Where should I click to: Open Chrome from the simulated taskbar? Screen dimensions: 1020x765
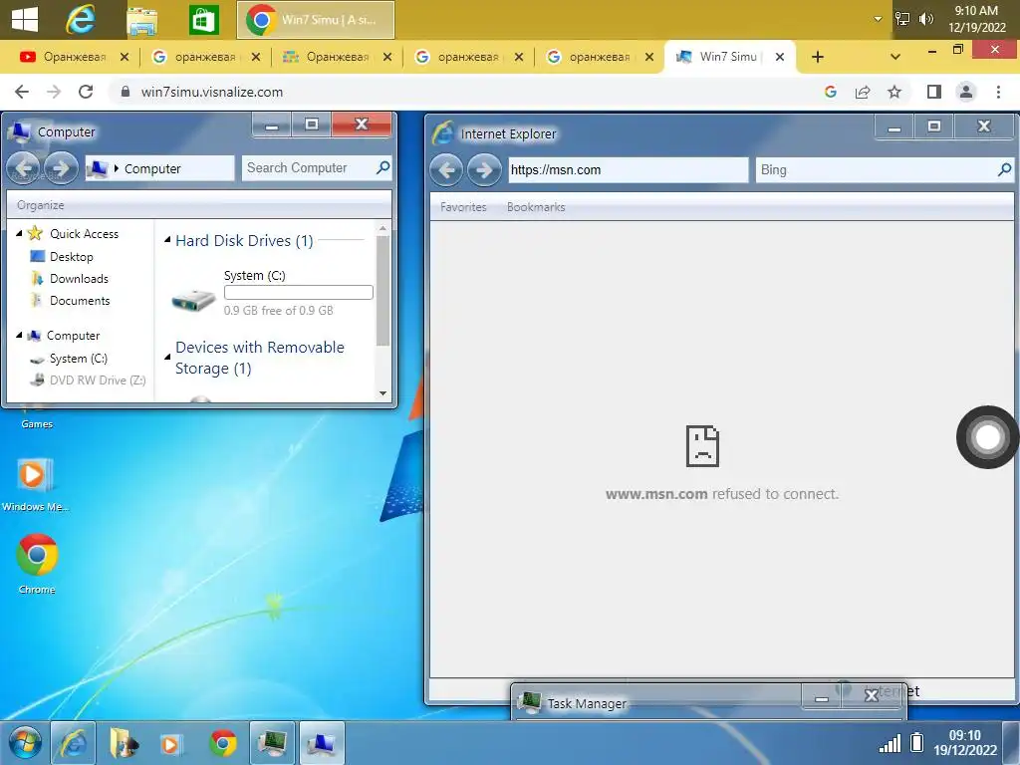222,743
